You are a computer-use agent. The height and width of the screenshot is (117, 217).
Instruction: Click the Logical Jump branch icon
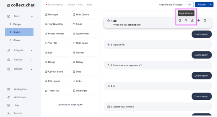[x=186, y=21]
